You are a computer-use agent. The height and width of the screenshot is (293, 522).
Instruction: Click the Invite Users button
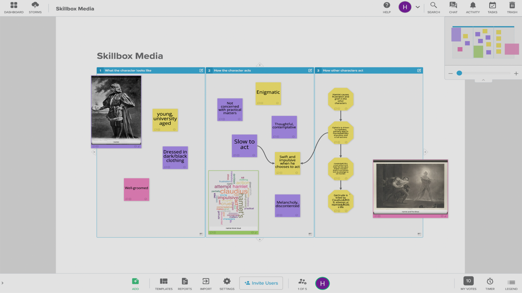261,283
